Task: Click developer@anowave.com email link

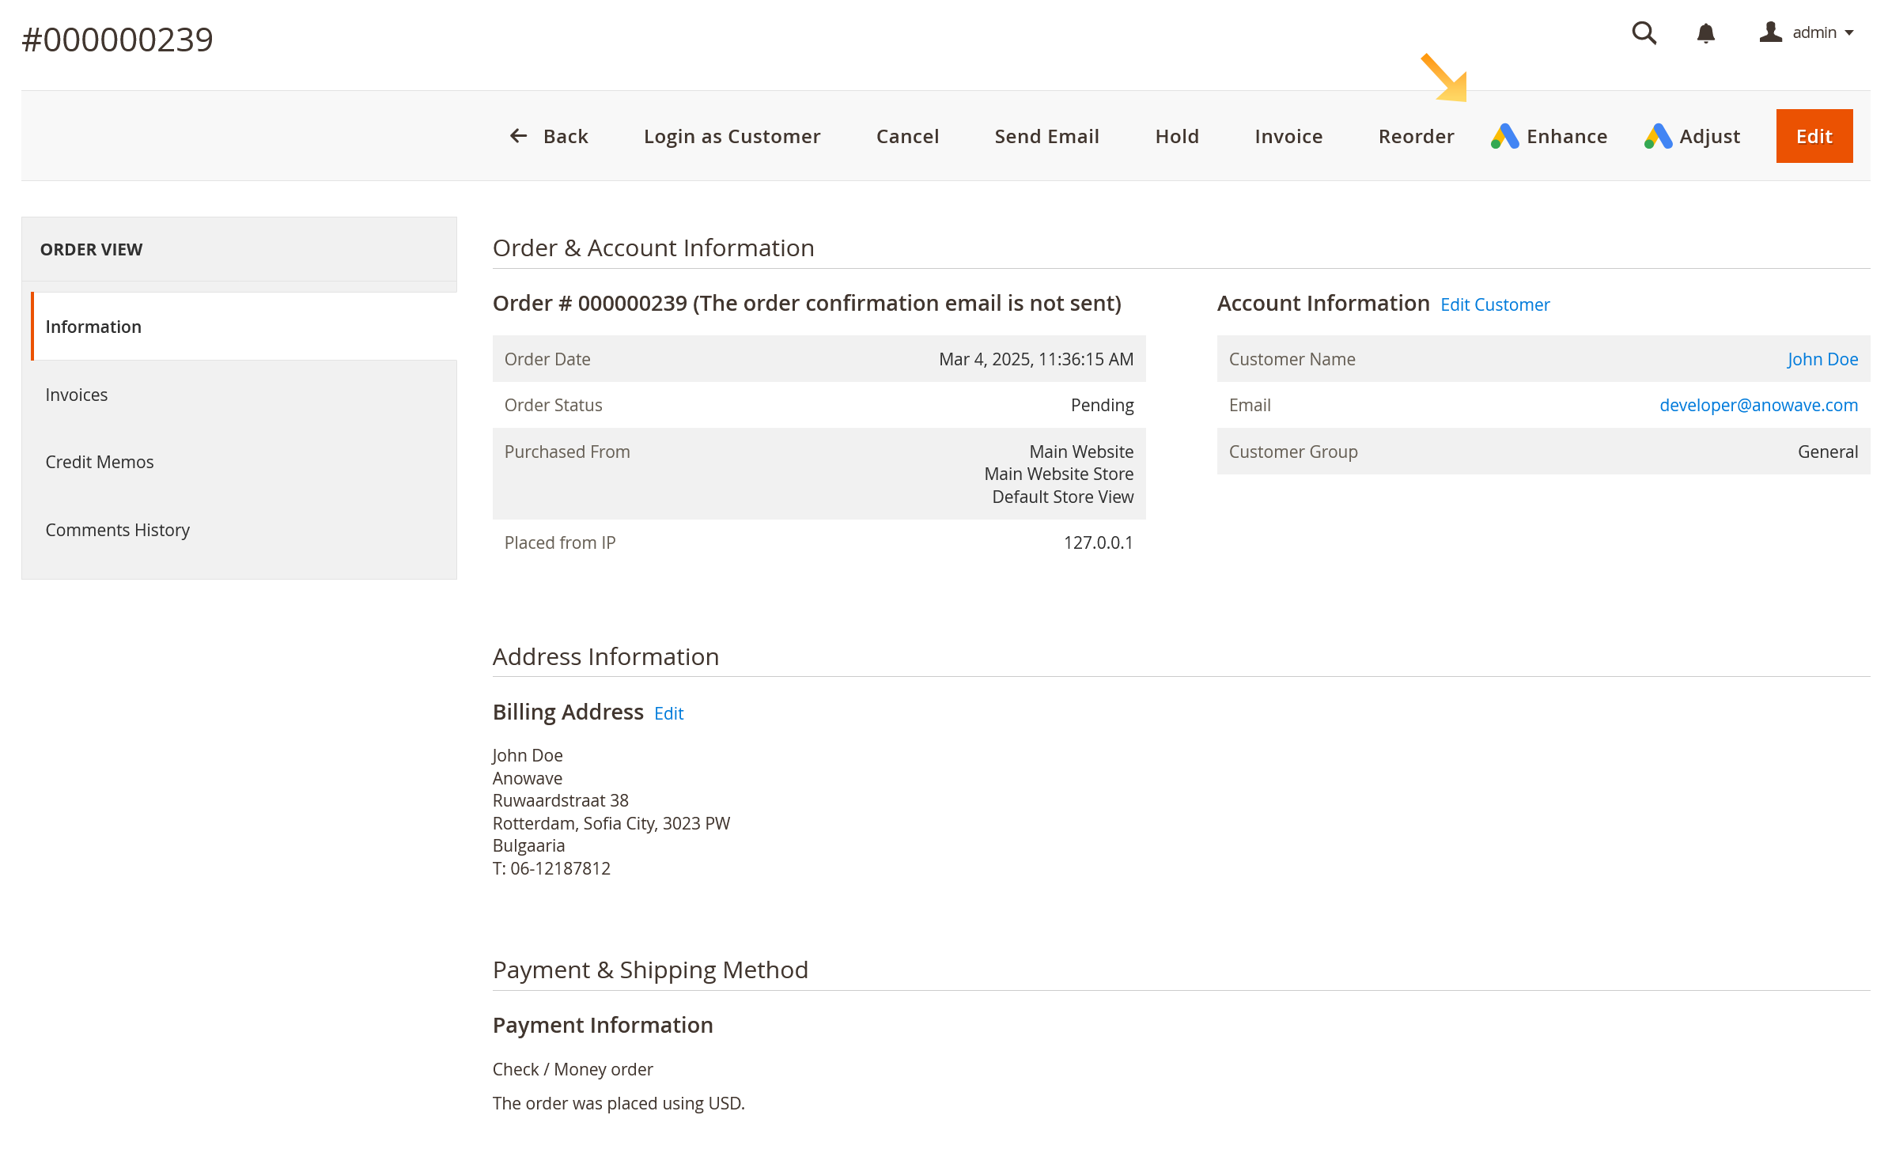Action: coord(1758,405)
